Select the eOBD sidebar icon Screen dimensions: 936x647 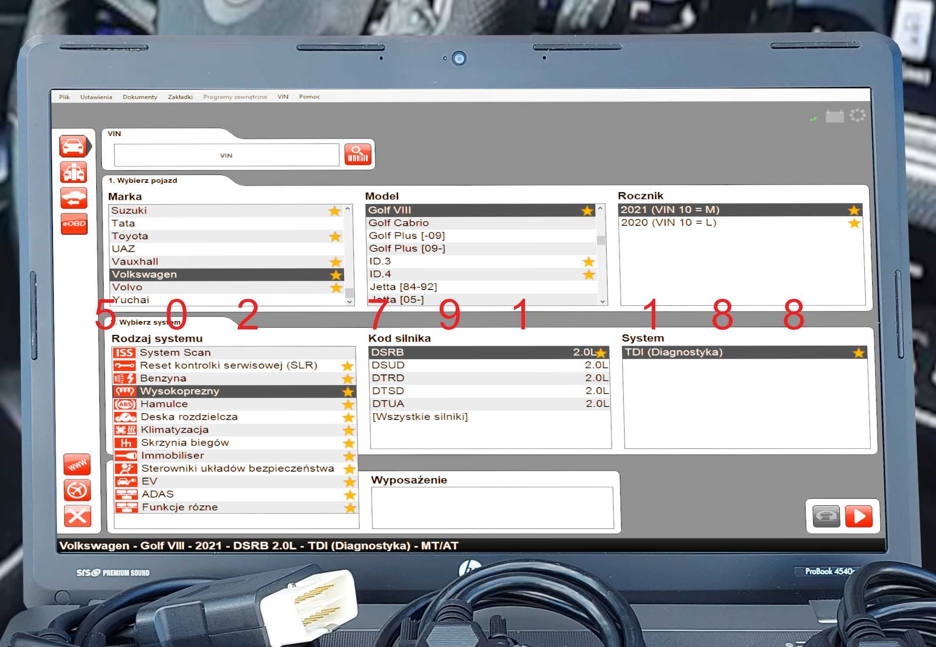[x=74, y=224]
